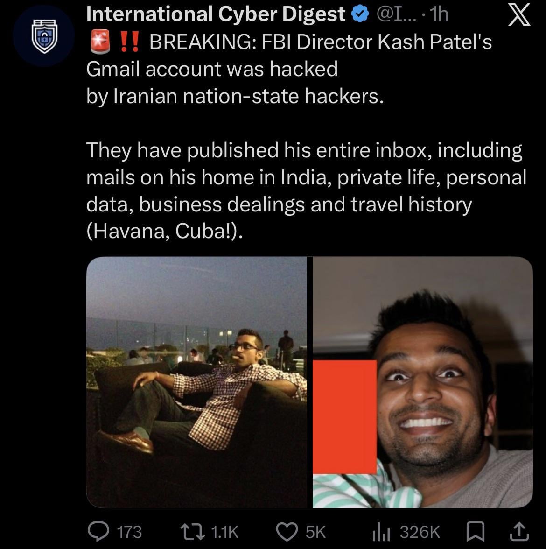Click the 173 replies count
Screen dimensions: 546x549
(x=129, y=532)
